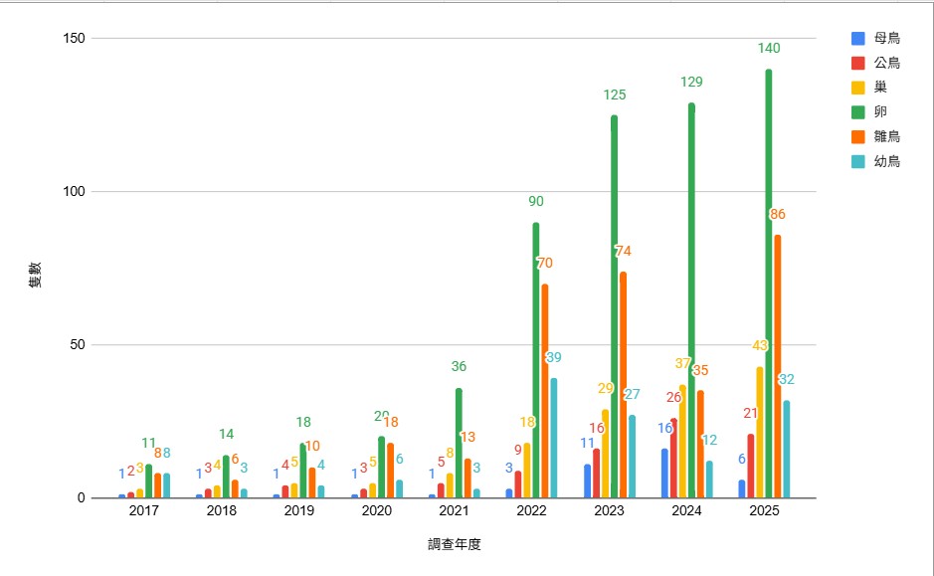Screen dimensions: 934x576
Task: Click the 100 tick label on y-axis
Action: pyautogui.click(x=76, y=192)
